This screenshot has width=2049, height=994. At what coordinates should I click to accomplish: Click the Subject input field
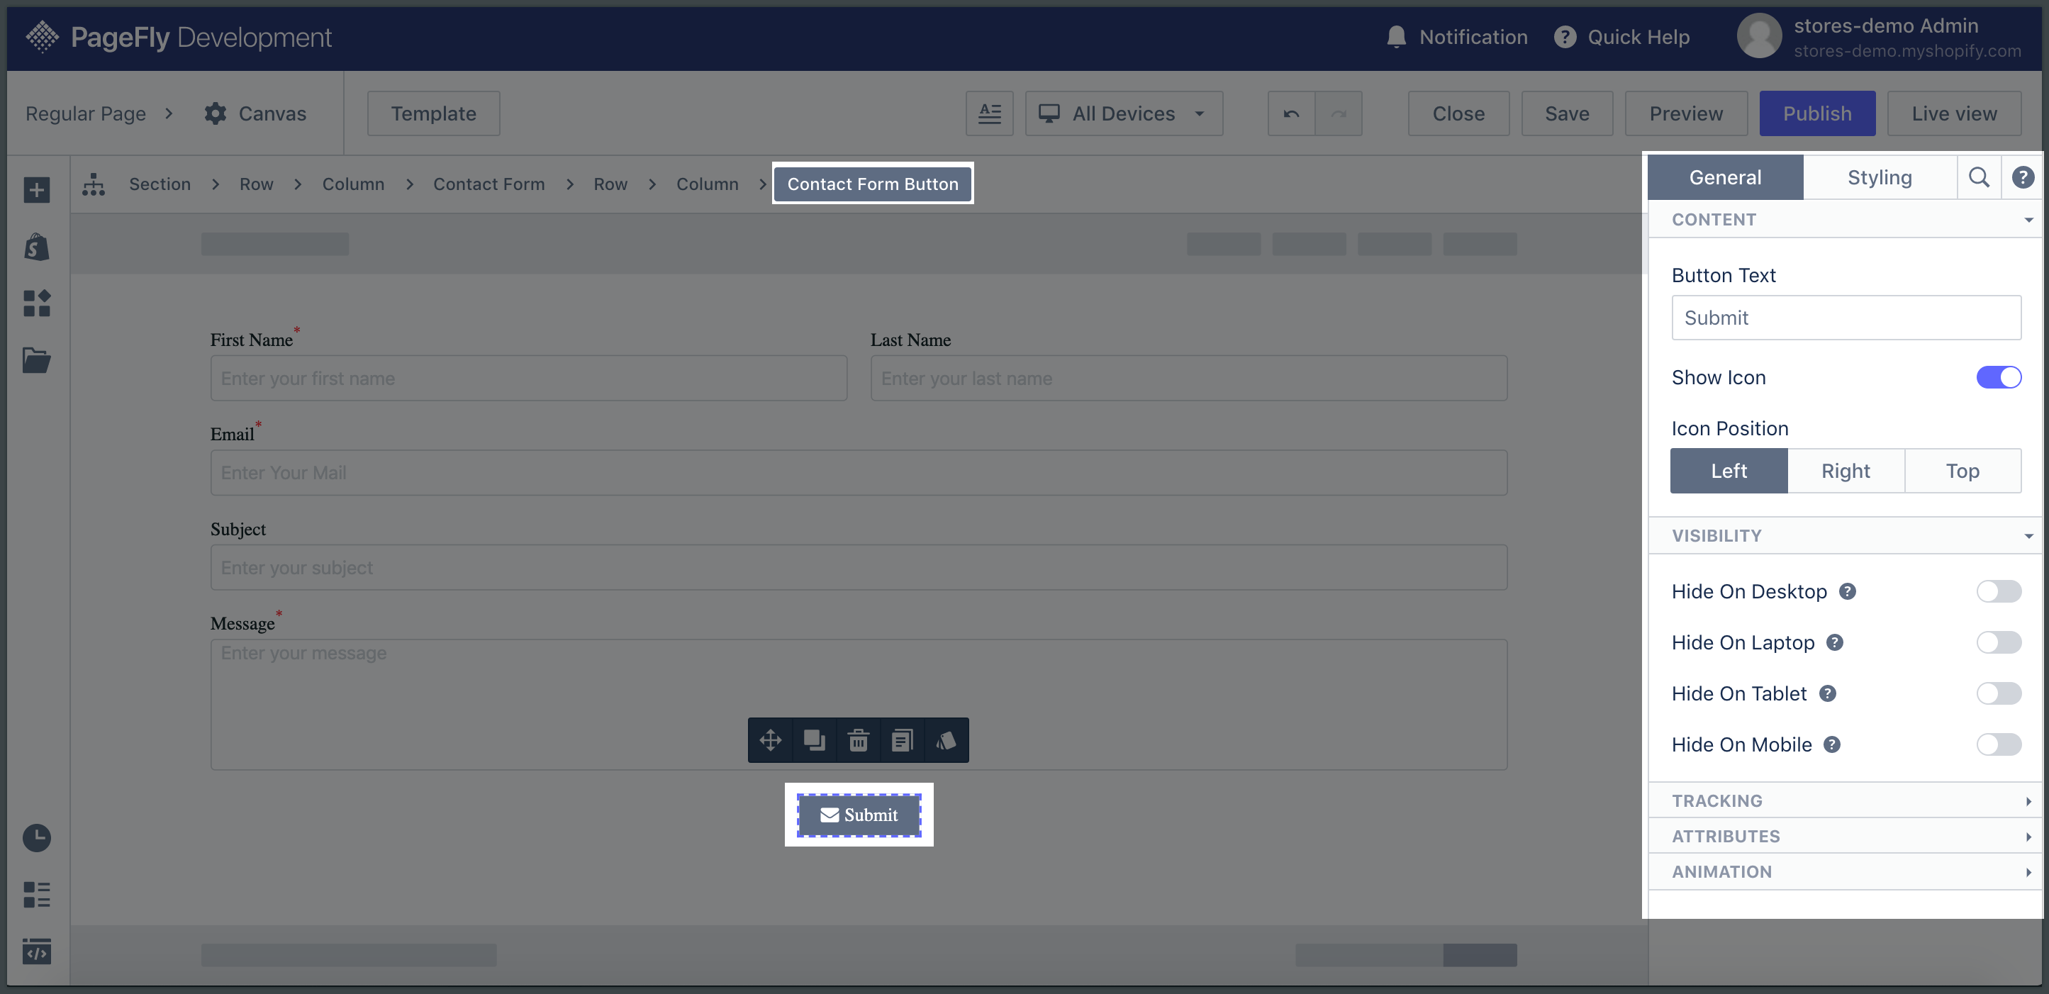pyautogui.click(x=859, y=568)
